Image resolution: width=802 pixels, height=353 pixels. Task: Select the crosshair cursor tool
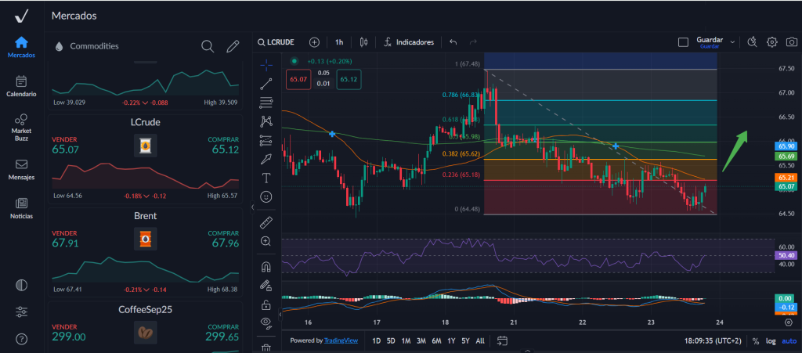coord(266,65)
